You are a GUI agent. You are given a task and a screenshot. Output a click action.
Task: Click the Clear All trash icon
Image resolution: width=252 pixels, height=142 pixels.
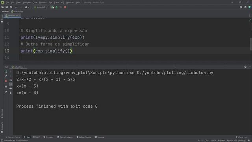(x=11, y=93)
